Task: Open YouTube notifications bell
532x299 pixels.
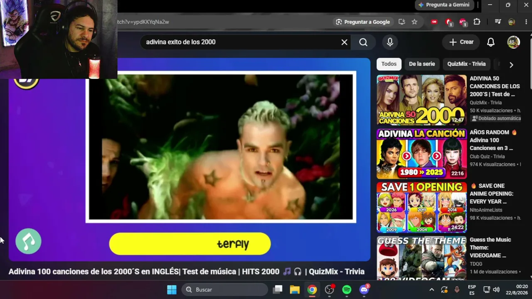Action: (x=491, y=42)
